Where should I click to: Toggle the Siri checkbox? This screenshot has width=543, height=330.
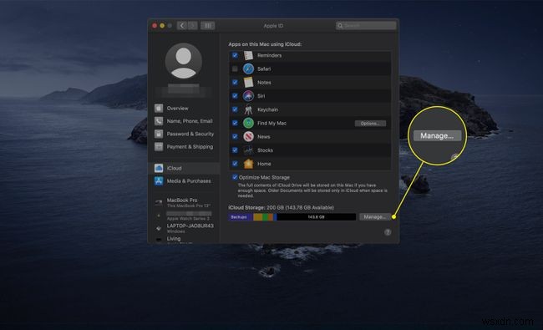click(235, 96)
